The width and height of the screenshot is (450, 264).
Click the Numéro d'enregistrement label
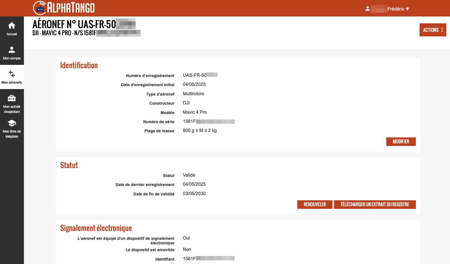point(150,76)
